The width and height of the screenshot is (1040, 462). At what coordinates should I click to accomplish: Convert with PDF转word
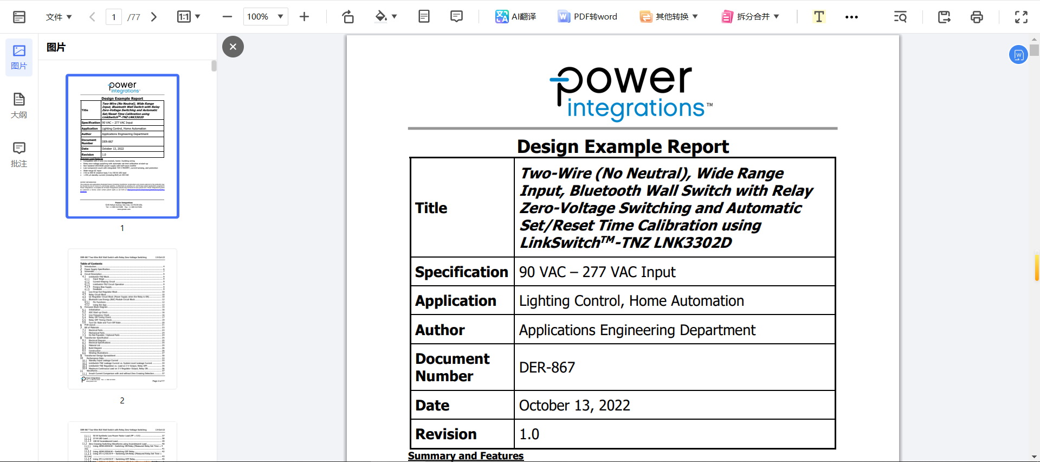point(587,17)
